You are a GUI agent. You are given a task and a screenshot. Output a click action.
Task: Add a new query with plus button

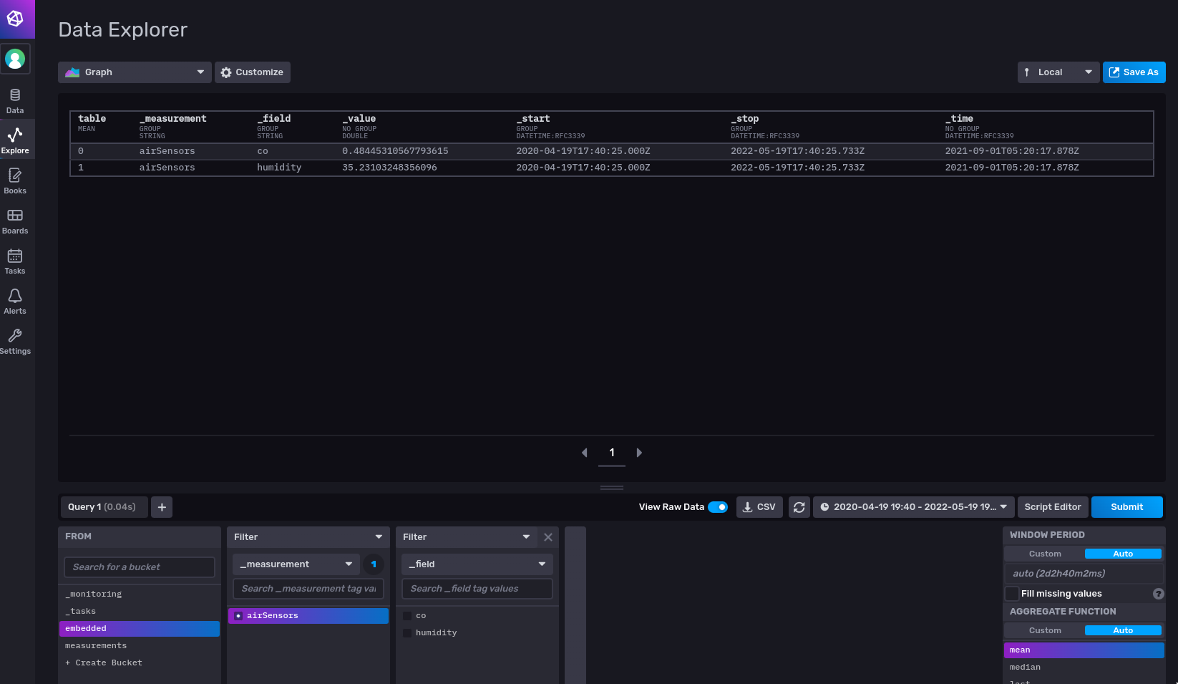point(162,507)
